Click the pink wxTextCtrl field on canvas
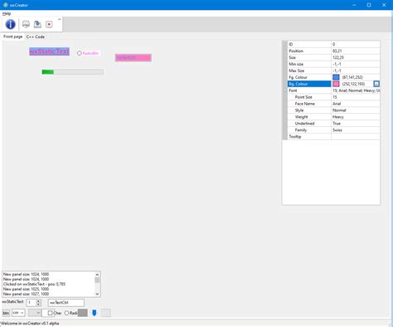Image resolution: width=393 pixels, height=327 pixels. tap(133, 57)
